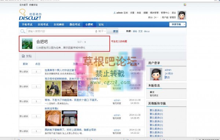Click the 合肥吧 forum title
220x140 pixels.
coord(42,42)
